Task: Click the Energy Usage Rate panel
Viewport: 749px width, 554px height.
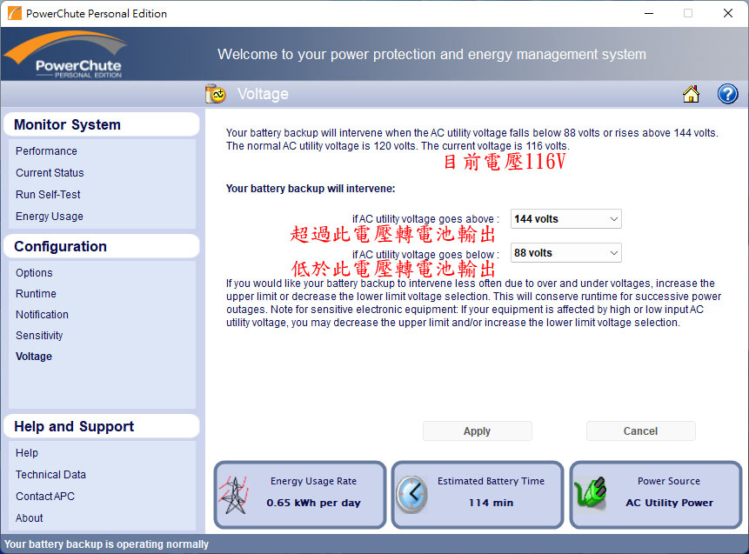Action: 300,495
